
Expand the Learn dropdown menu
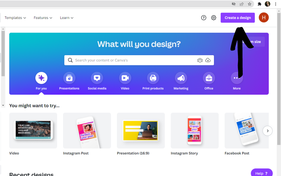pos(67,18)
